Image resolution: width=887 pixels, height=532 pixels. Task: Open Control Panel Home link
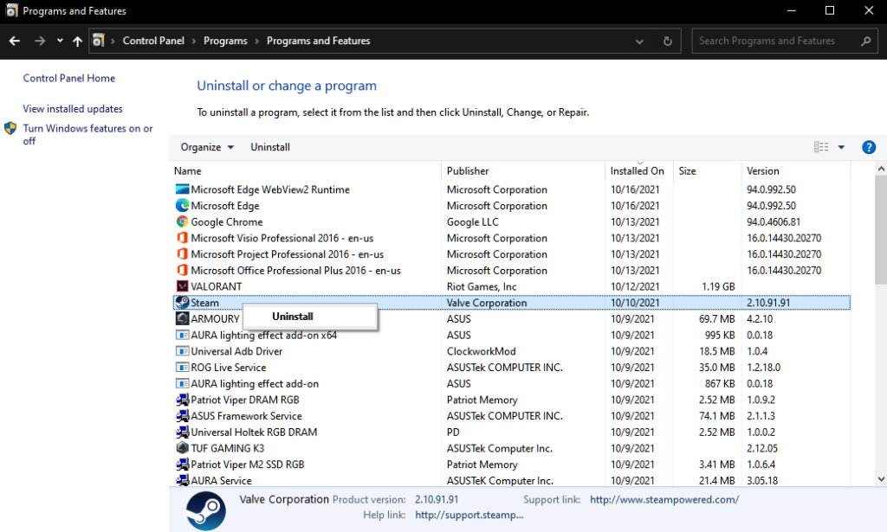coord(69,78)
